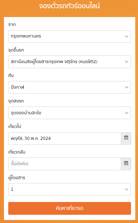Open the จาก origin province dropdown
Image resolution: width=138 pixels, height=223 pixels.
point(69,37)
